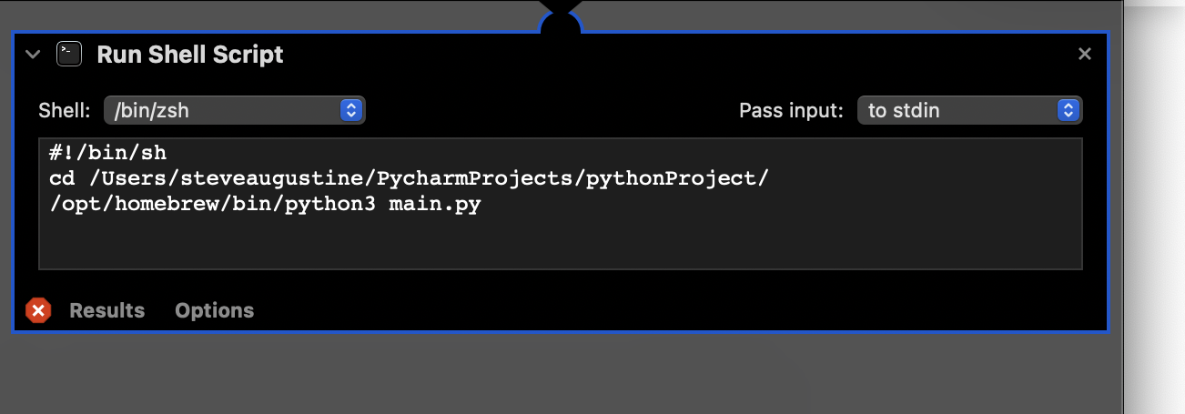Click the "Shell:" label
This screenshot has height=414, width=1185.
coord(65,111)
